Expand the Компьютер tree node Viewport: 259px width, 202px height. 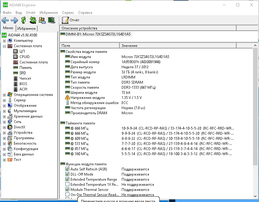[x=4, y=41]
